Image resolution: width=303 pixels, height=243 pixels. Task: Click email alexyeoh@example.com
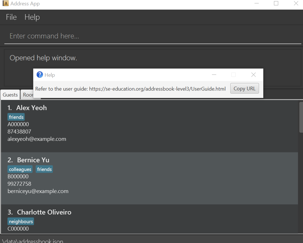[x=37, y=139]
